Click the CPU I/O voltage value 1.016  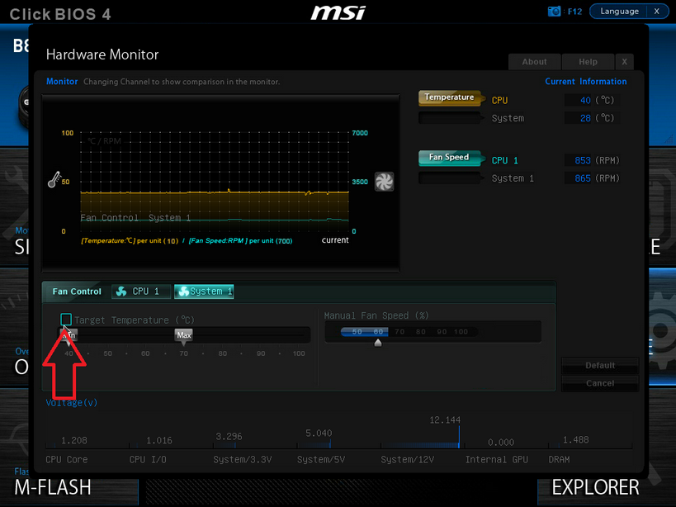coord(159,440)
